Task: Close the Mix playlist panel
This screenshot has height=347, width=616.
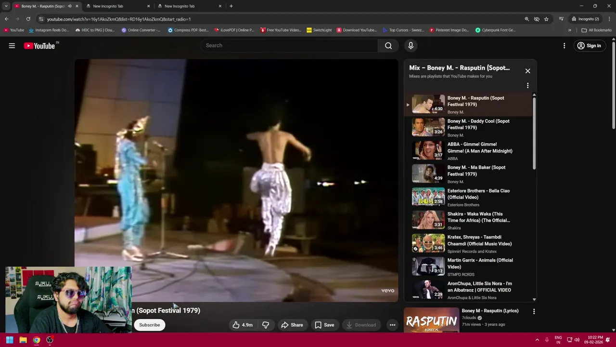Action: (x=527, y=71)
